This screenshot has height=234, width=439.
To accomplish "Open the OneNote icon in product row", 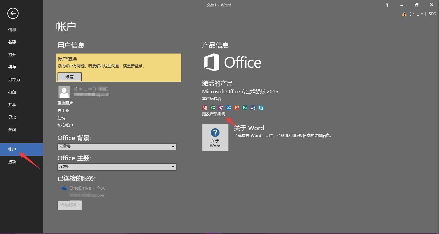I will [220, 108].
